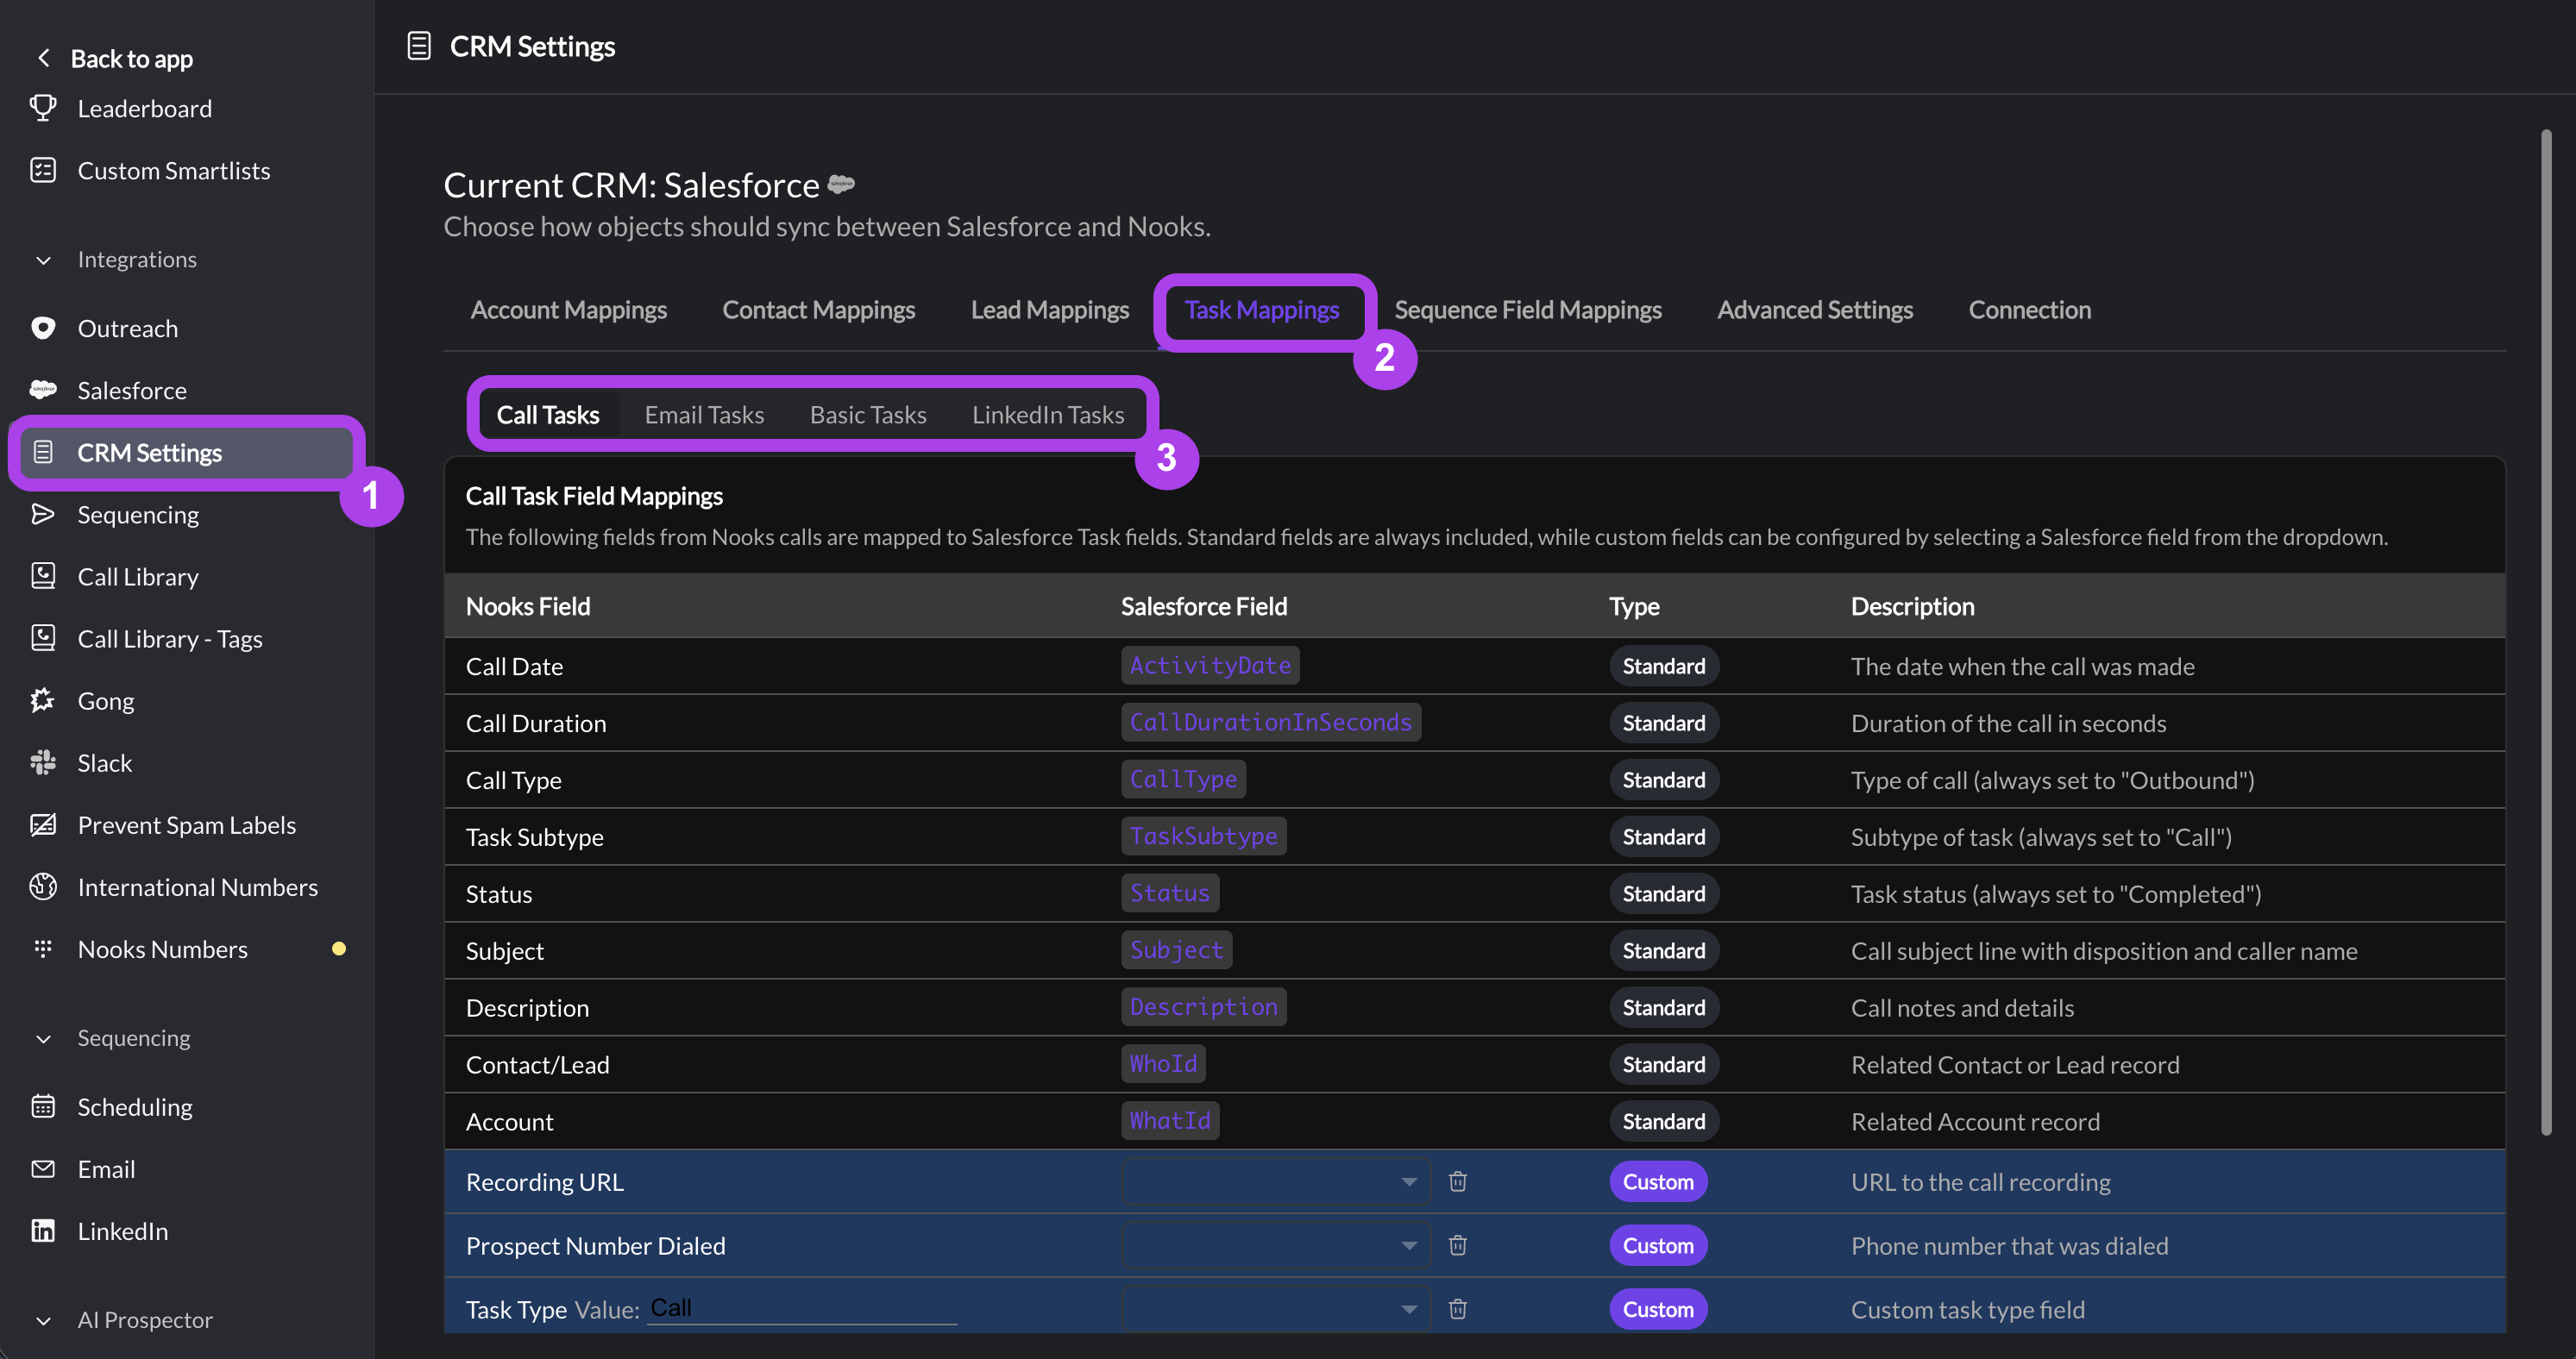Open the Lead Mappings tab

coord(1049,310)
